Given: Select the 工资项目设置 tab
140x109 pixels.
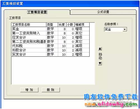Looking at the screenshot, I should [37, 12].
